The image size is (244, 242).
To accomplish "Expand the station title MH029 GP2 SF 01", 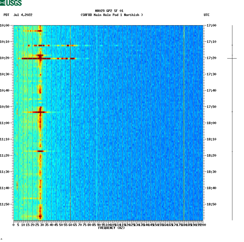I will click(109, 11).
